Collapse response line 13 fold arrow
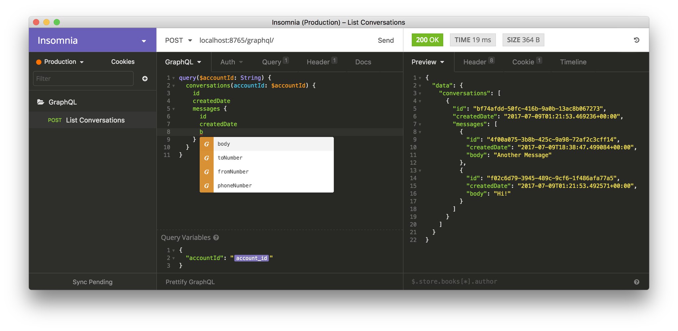The width and height of the screenshot is (678, 331). pyautogui.click(x=420, y=171)
